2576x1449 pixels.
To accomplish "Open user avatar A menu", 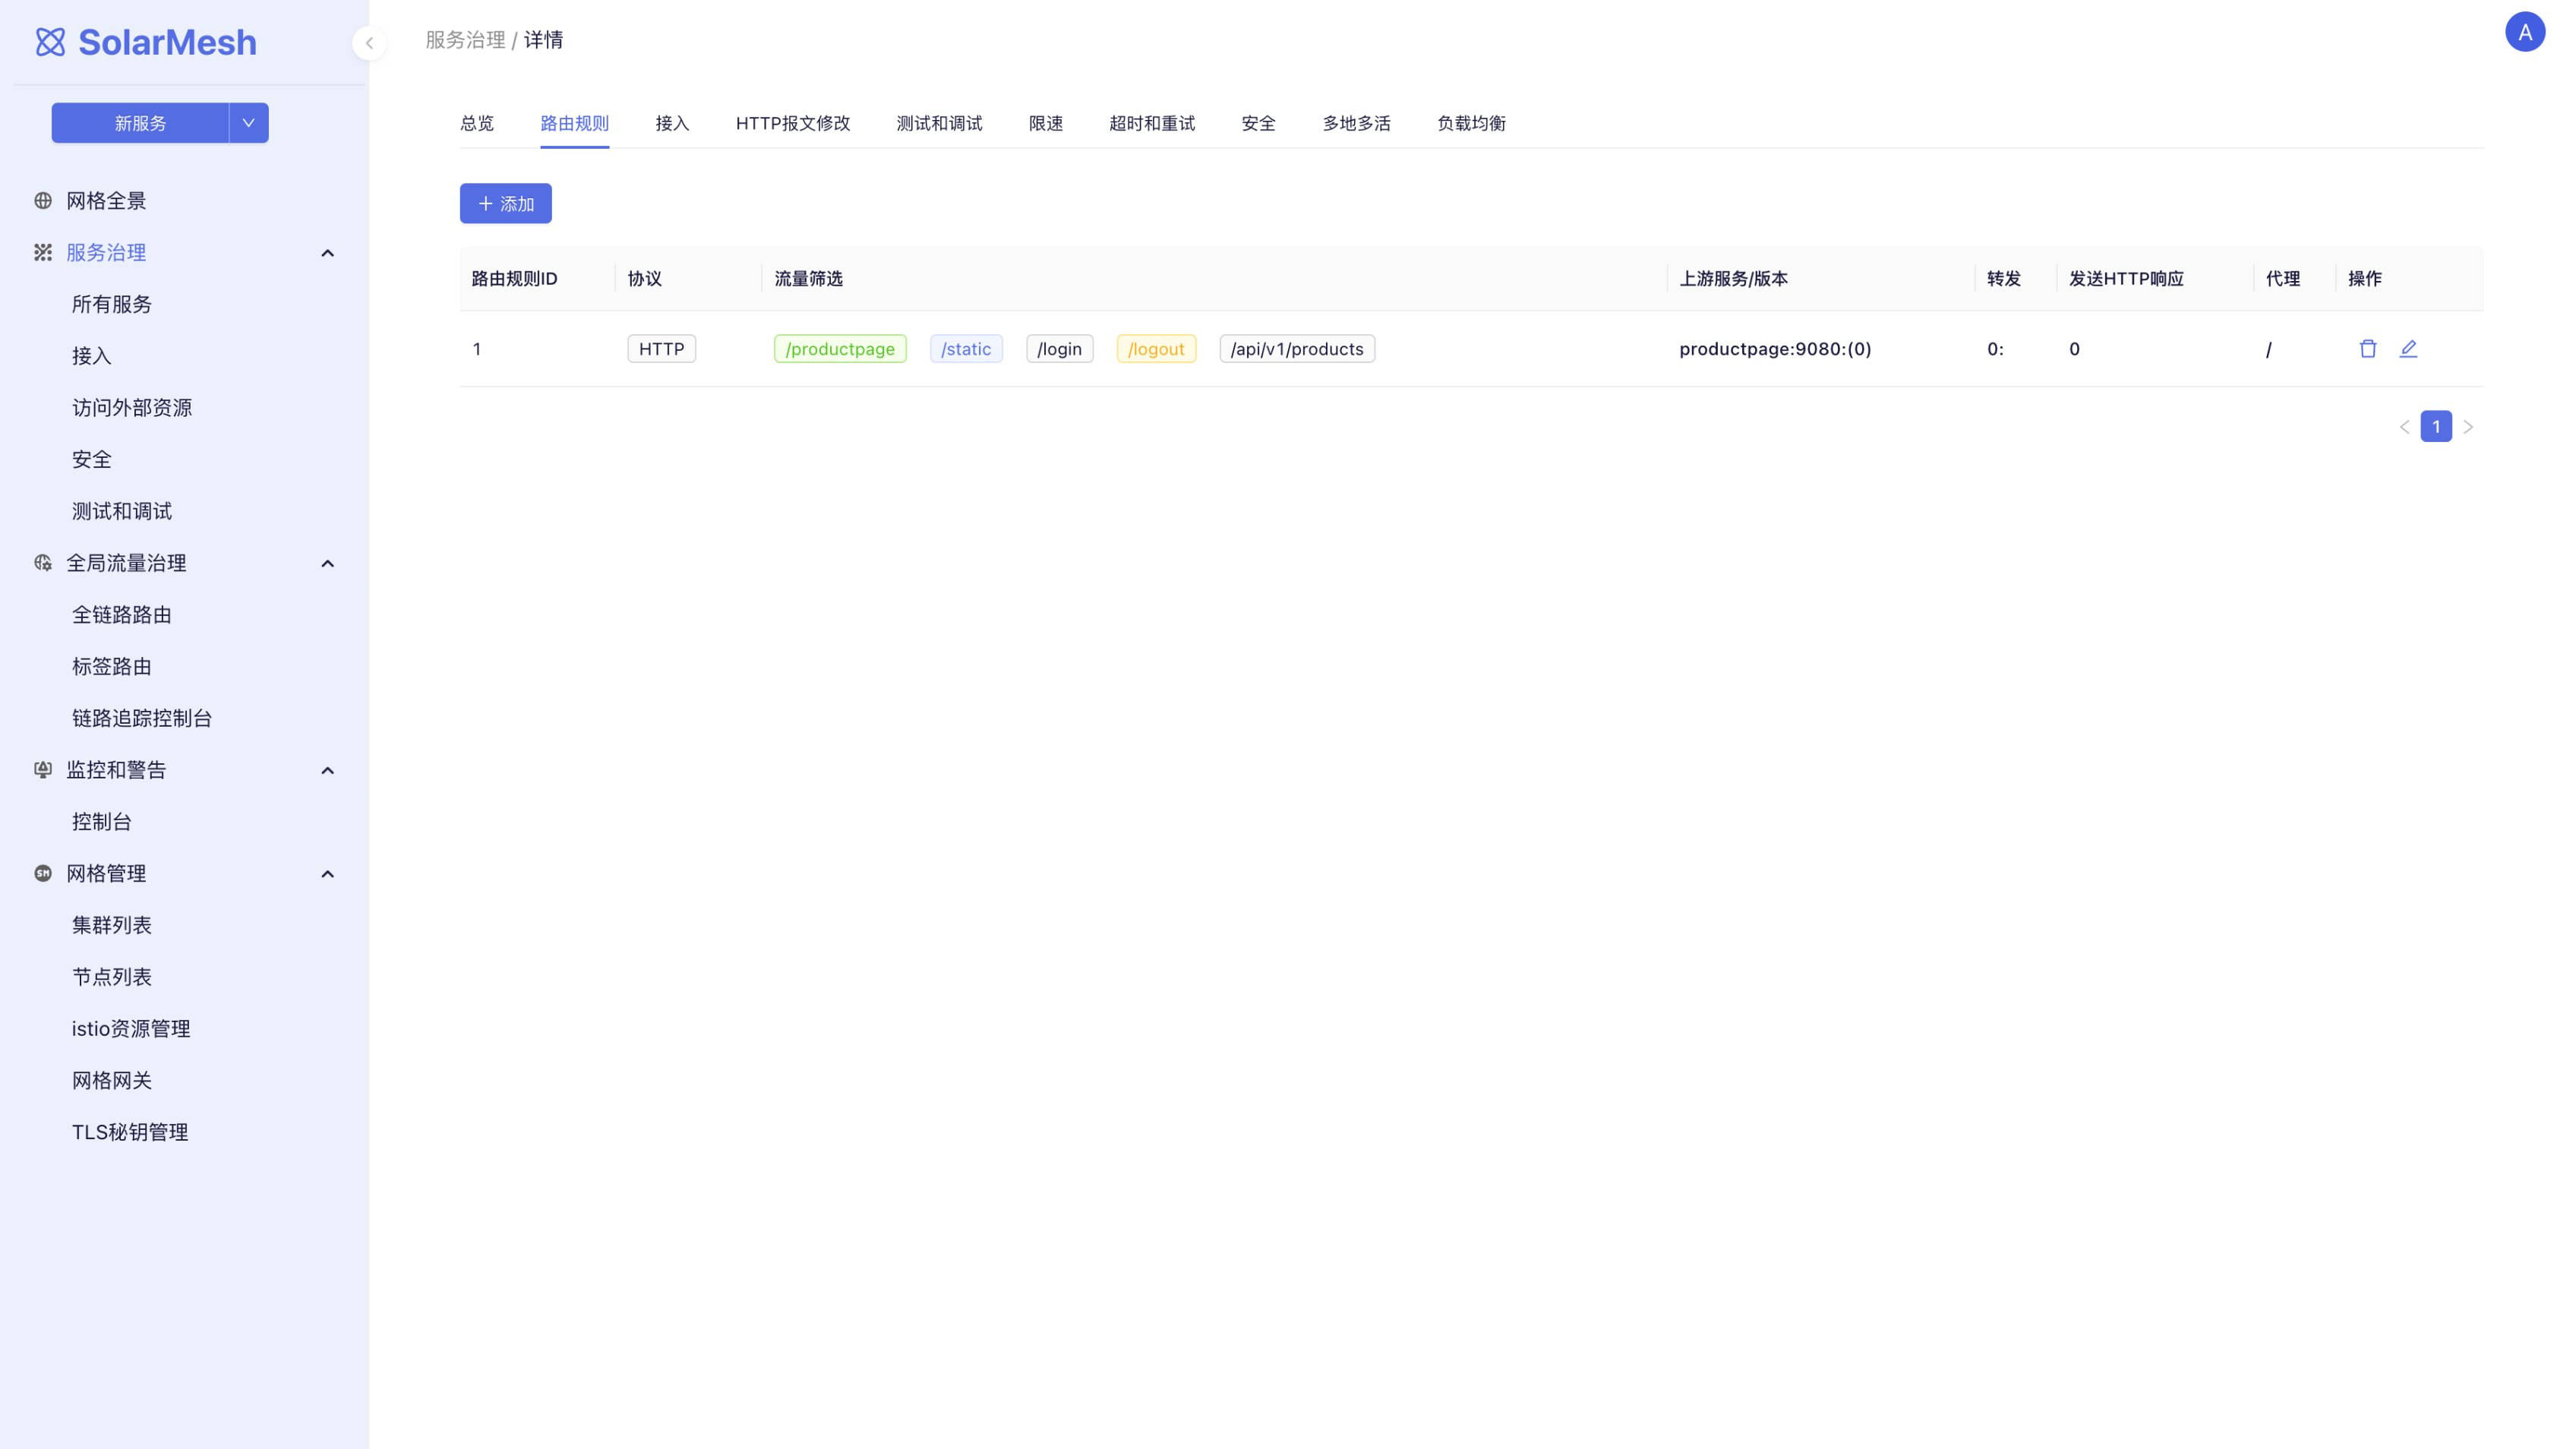I will tap(2524, 32).
